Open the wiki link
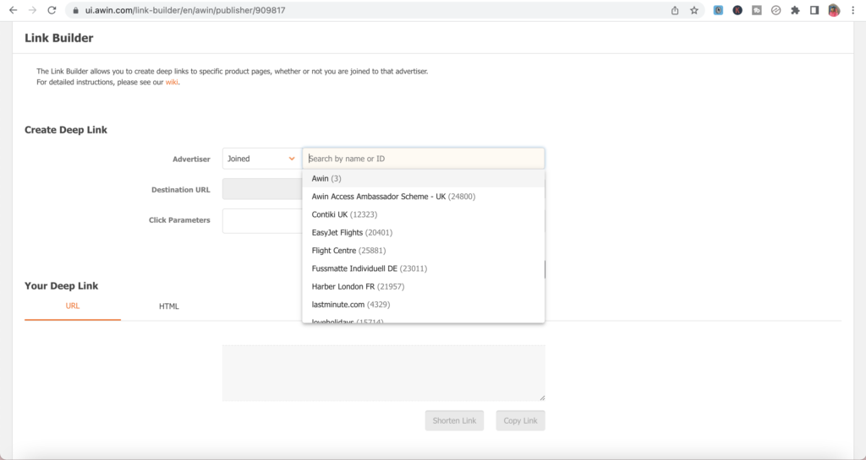866x460 pixels. point(172,83)
